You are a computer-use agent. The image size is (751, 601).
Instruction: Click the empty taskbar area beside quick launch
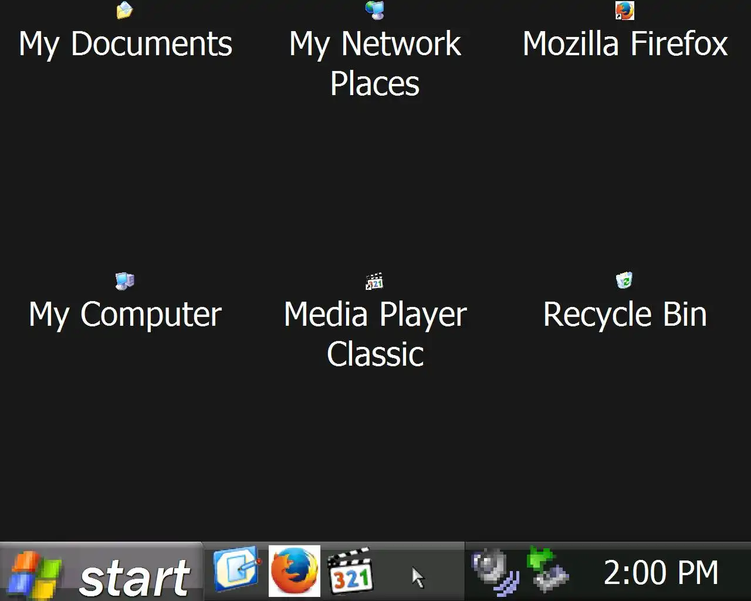pos(420,572)
